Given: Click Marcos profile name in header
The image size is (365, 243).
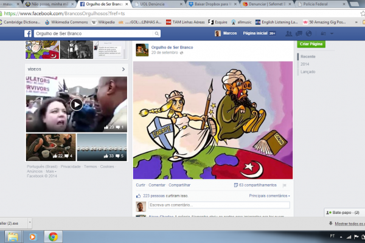Looking at the screenshot, I should 230,33.
